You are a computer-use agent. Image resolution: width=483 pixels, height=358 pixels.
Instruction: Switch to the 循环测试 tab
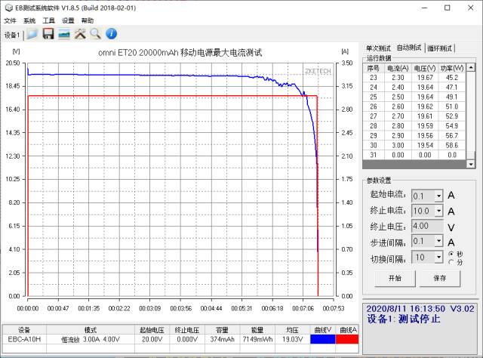point(439,48)
